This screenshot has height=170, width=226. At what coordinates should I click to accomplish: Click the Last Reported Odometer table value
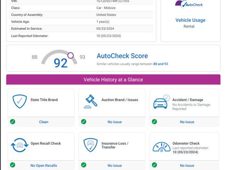coord(109,36)
